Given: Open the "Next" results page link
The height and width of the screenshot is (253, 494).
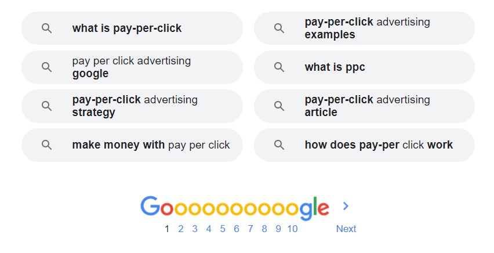Looking at the screenshot, I should 346,229.
